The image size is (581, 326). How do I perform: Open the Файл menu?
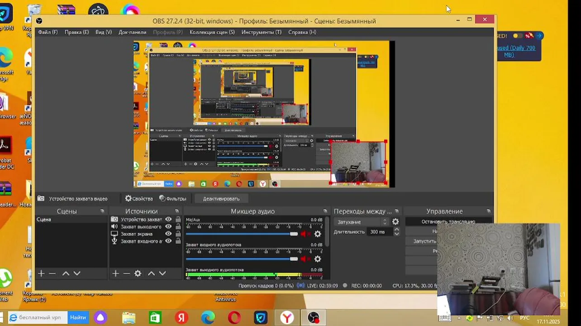click(x=48, y=32)
